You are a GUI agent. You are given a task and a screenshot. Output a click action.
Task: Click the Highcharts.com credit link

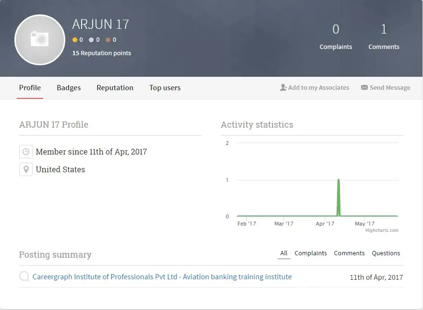pyautogui.click(x=382, y=230)
